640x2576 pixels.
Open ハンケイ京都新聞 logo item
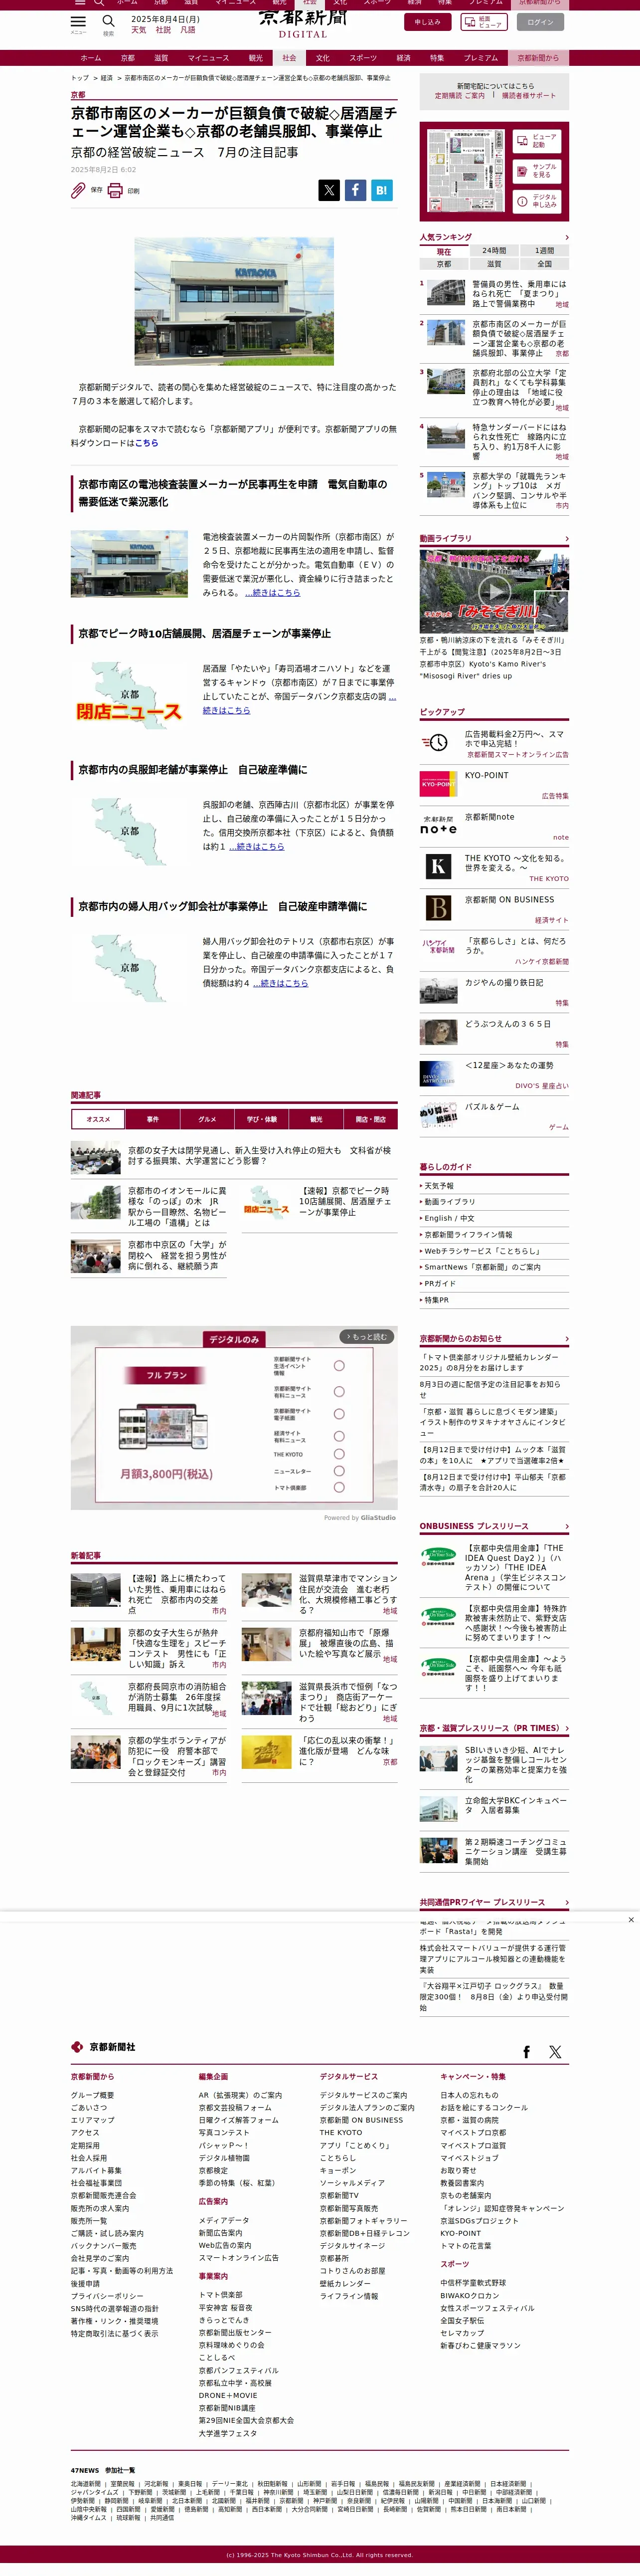click(x=438, y=947)
